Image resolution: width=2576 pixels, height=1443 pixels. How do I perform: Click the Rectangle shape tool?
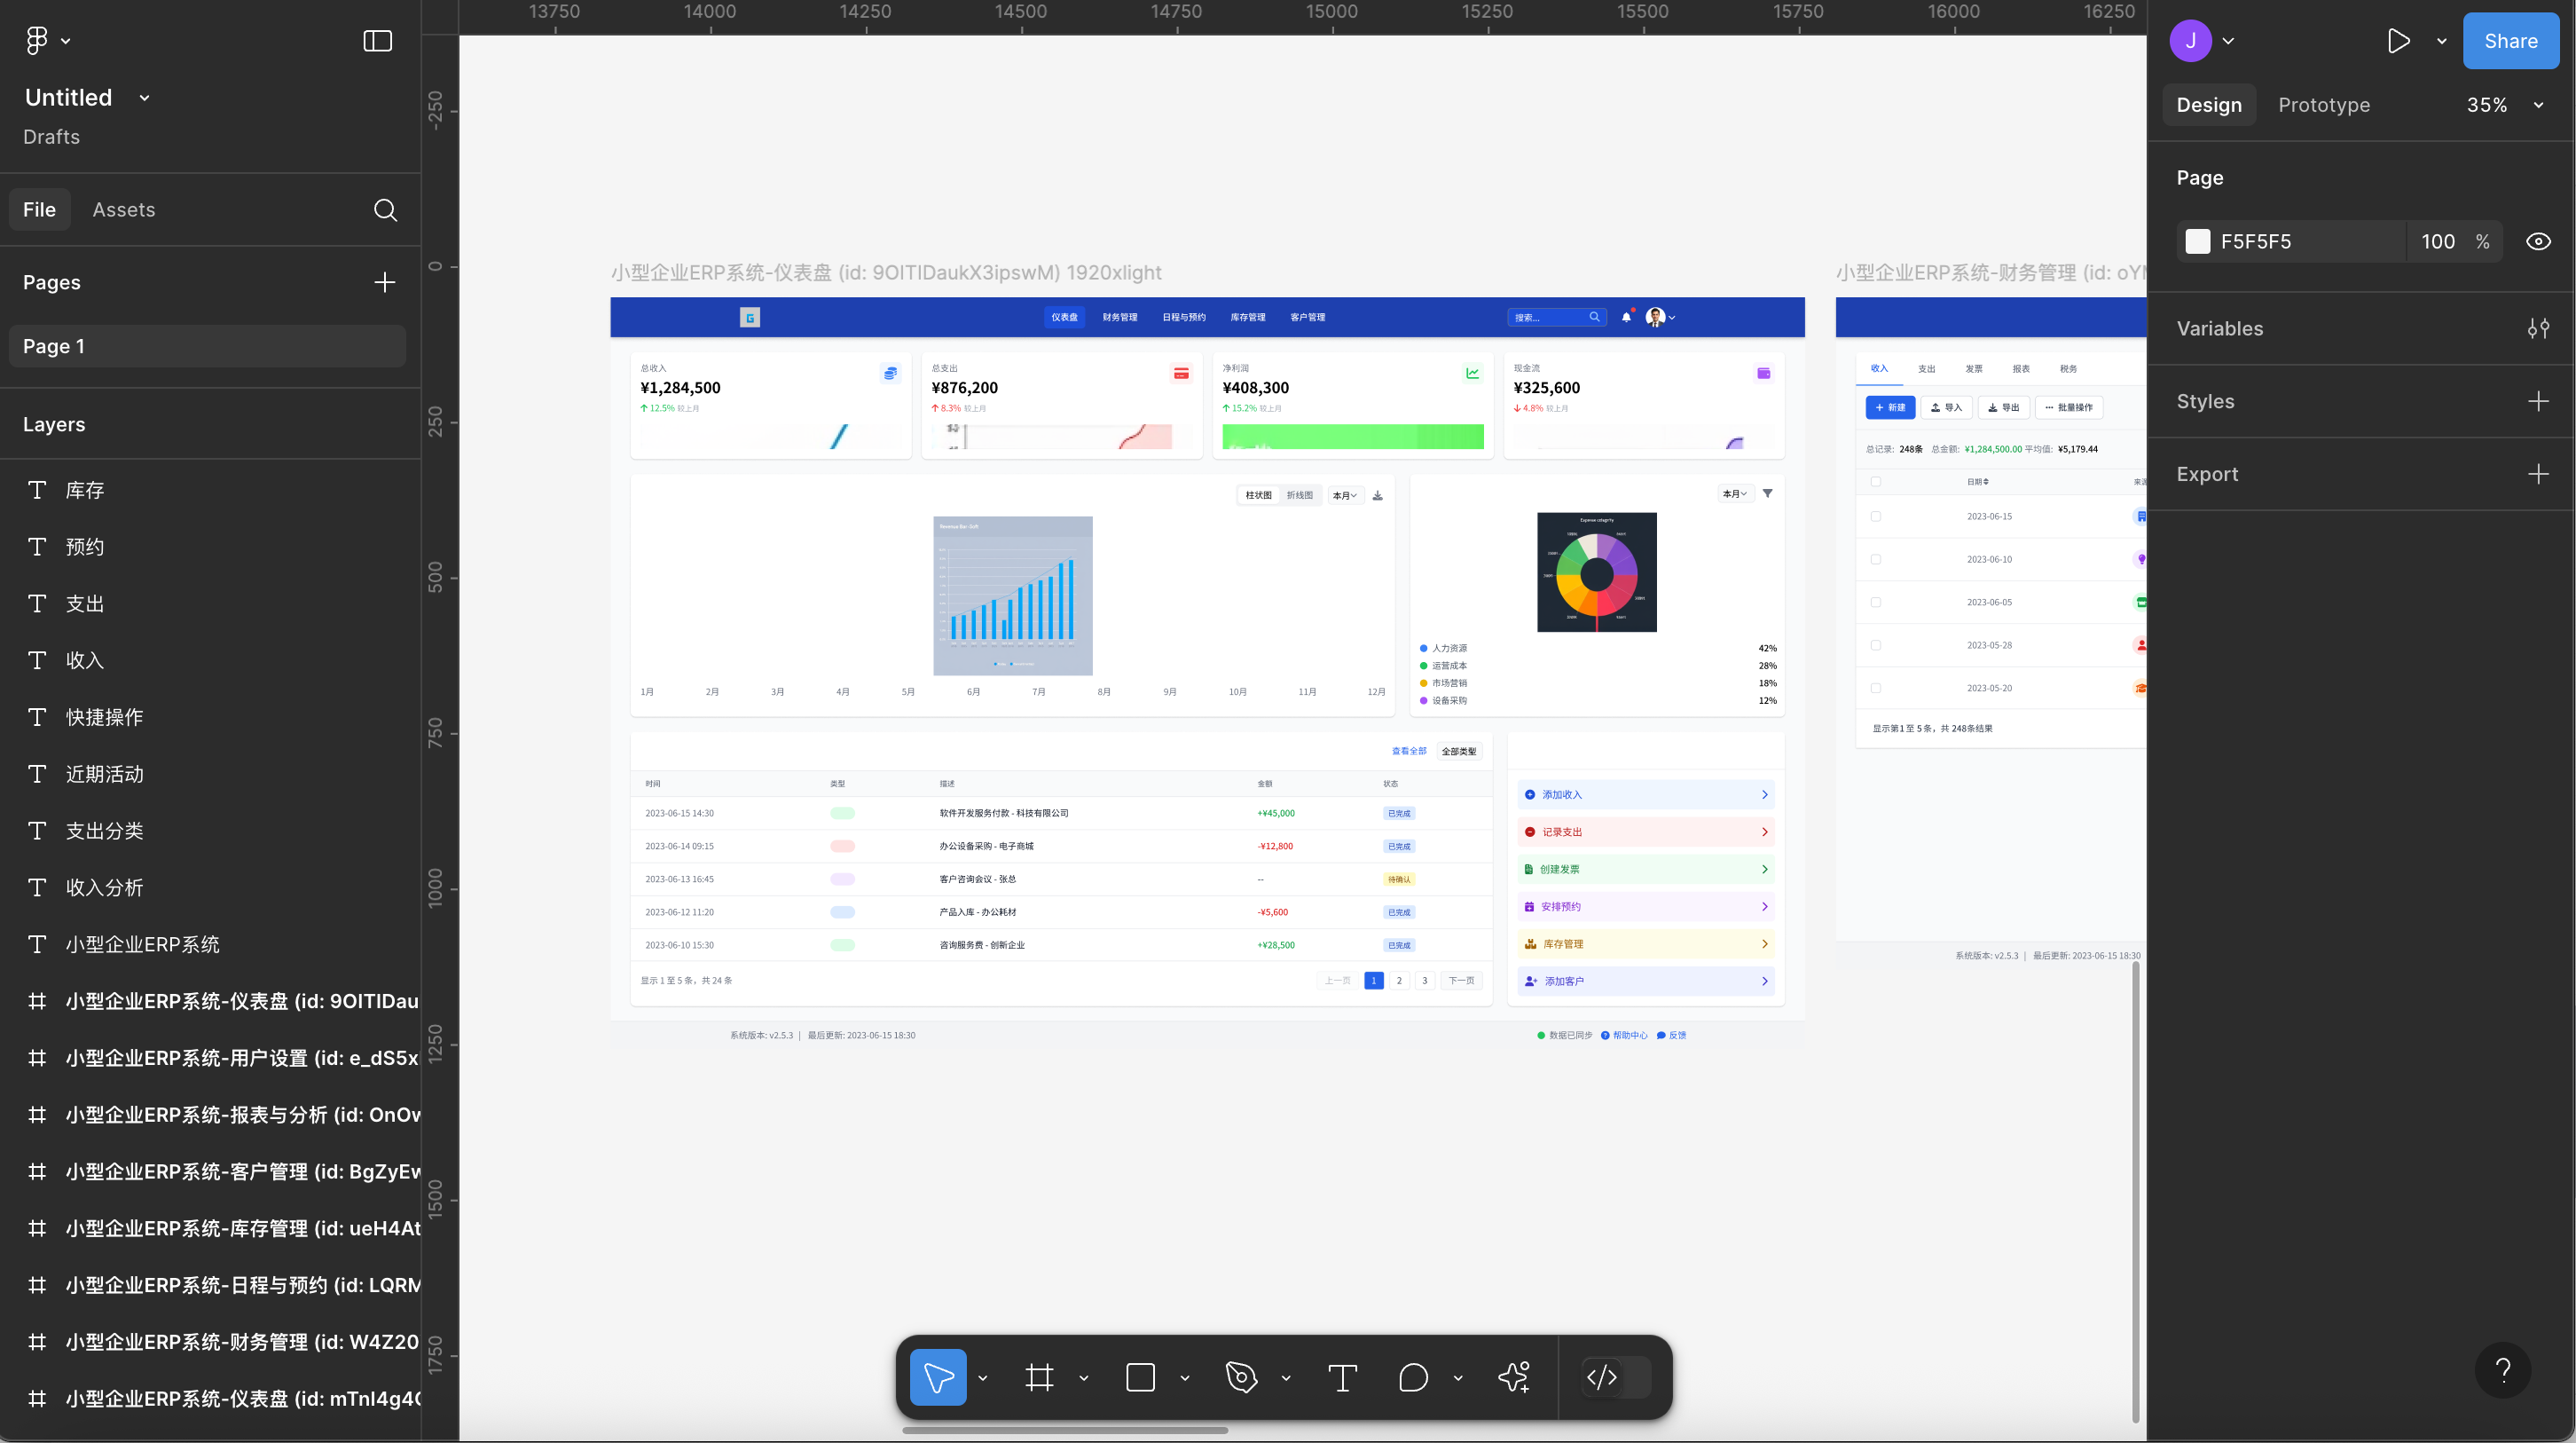pyautogui.click(x=1140, y=1378)
